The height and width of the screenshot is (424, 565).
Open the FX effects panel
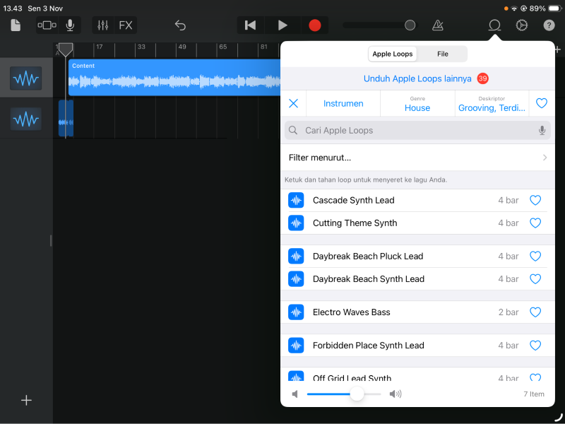pos(125,25)
